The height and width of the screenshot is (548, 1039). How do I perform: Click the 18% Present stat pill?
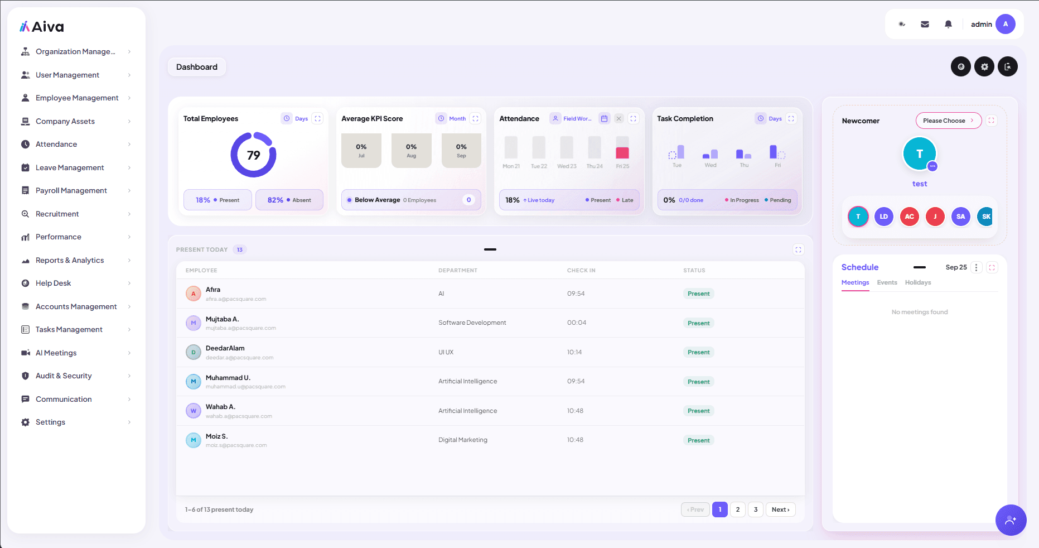tap(218, 200)
